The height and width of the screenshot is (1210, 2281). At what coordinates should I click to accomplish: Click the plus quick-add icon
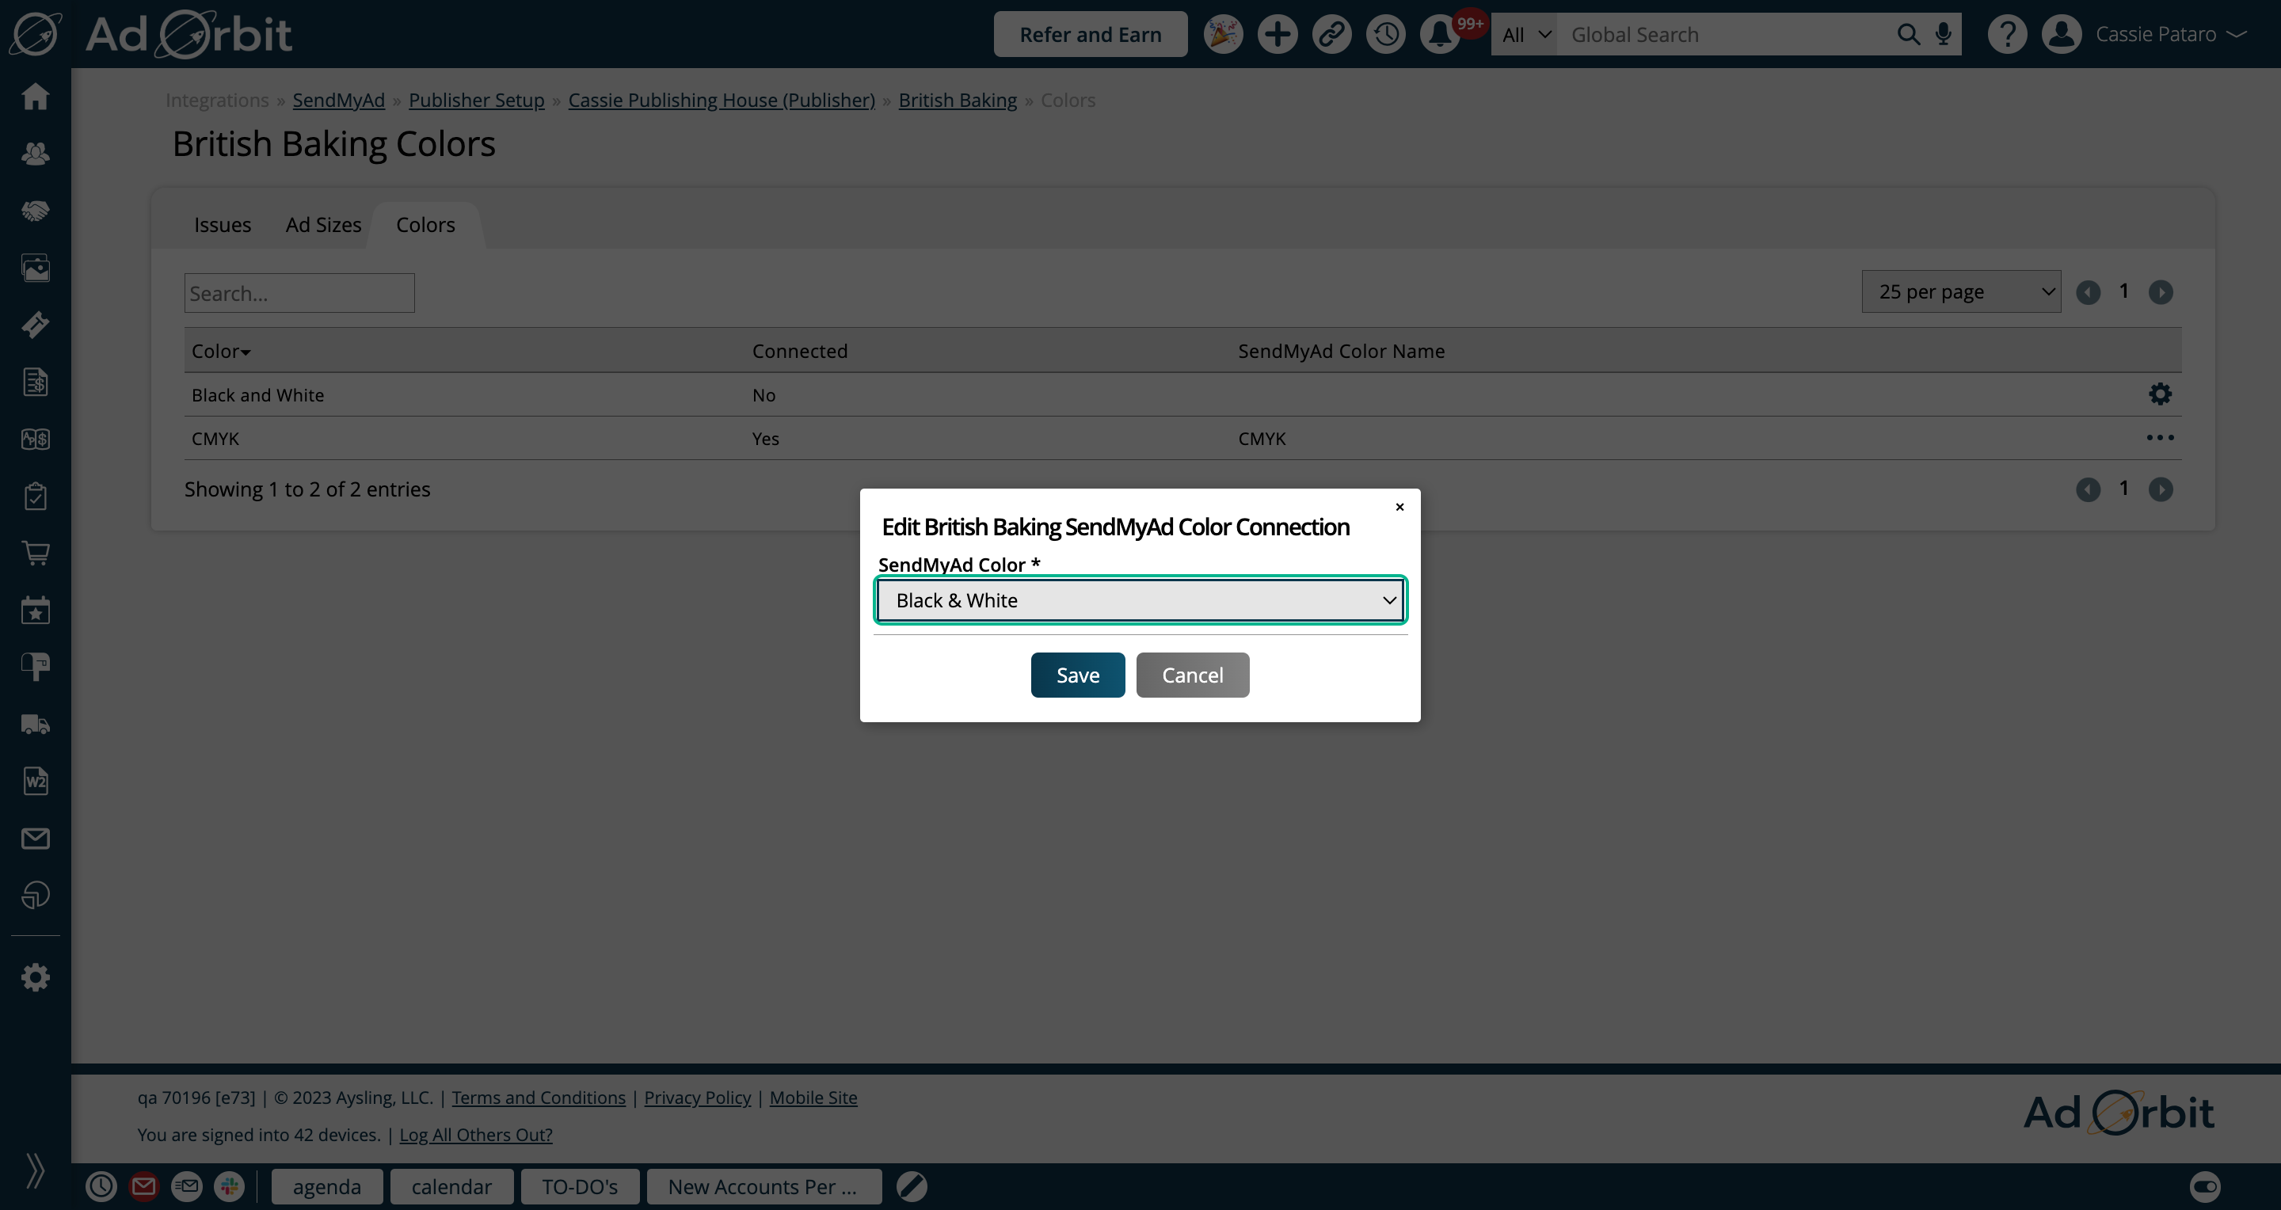1277,35
